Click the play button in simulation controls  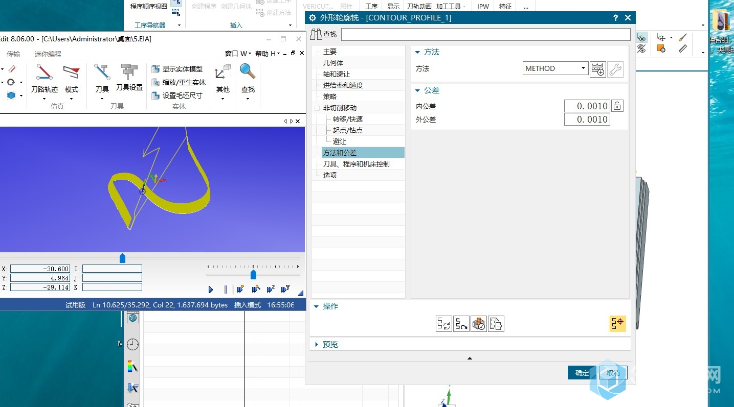click(x=211, y=290)
